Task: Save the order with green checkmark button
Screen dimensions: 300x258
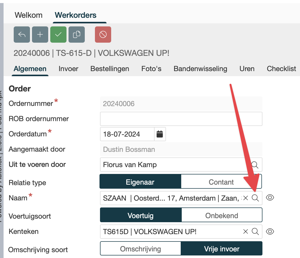Action: (x=58, y=35)
